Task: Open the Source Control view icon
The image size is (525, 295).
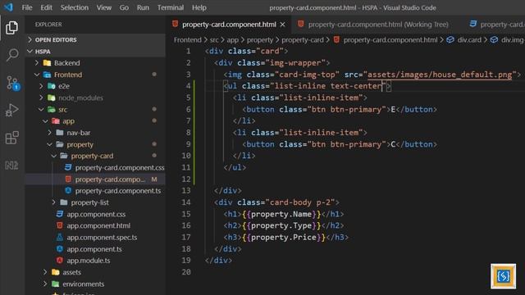Action: 13,83
